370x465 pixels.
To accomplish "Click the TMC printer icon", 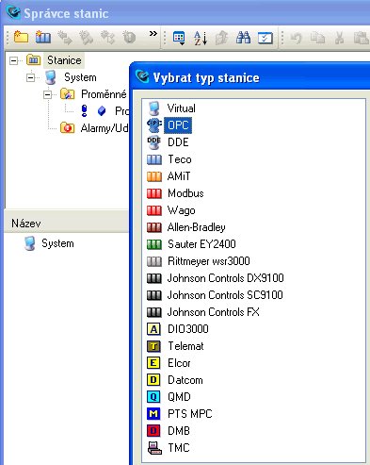I will coord(154,448).
